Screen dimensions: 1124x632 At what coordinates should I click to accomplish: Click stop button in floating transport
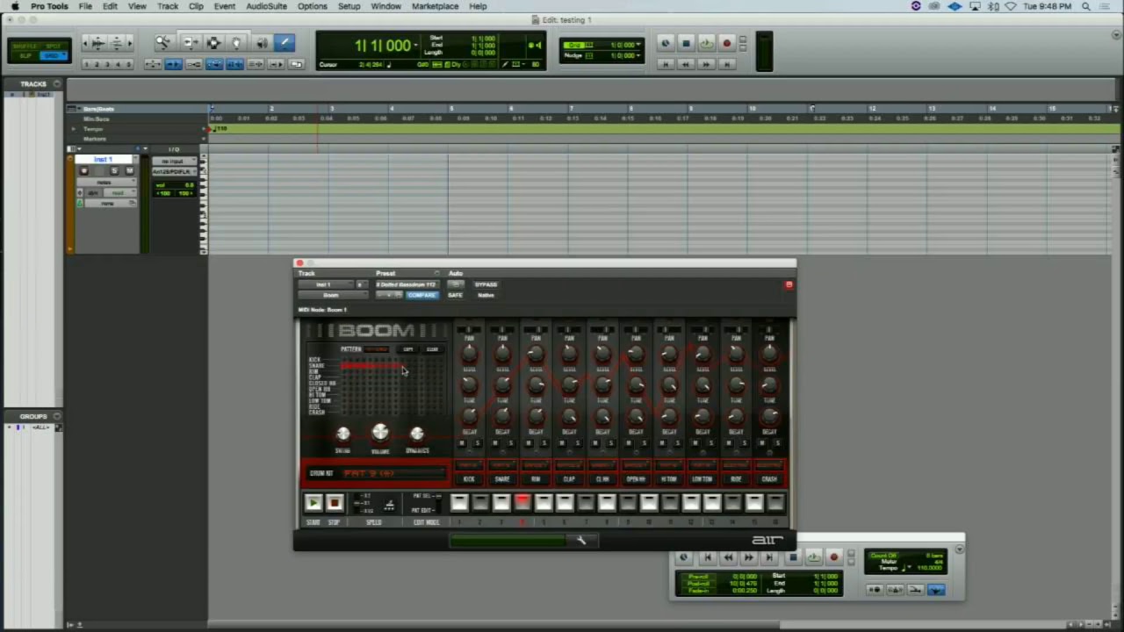pos(793,557)
